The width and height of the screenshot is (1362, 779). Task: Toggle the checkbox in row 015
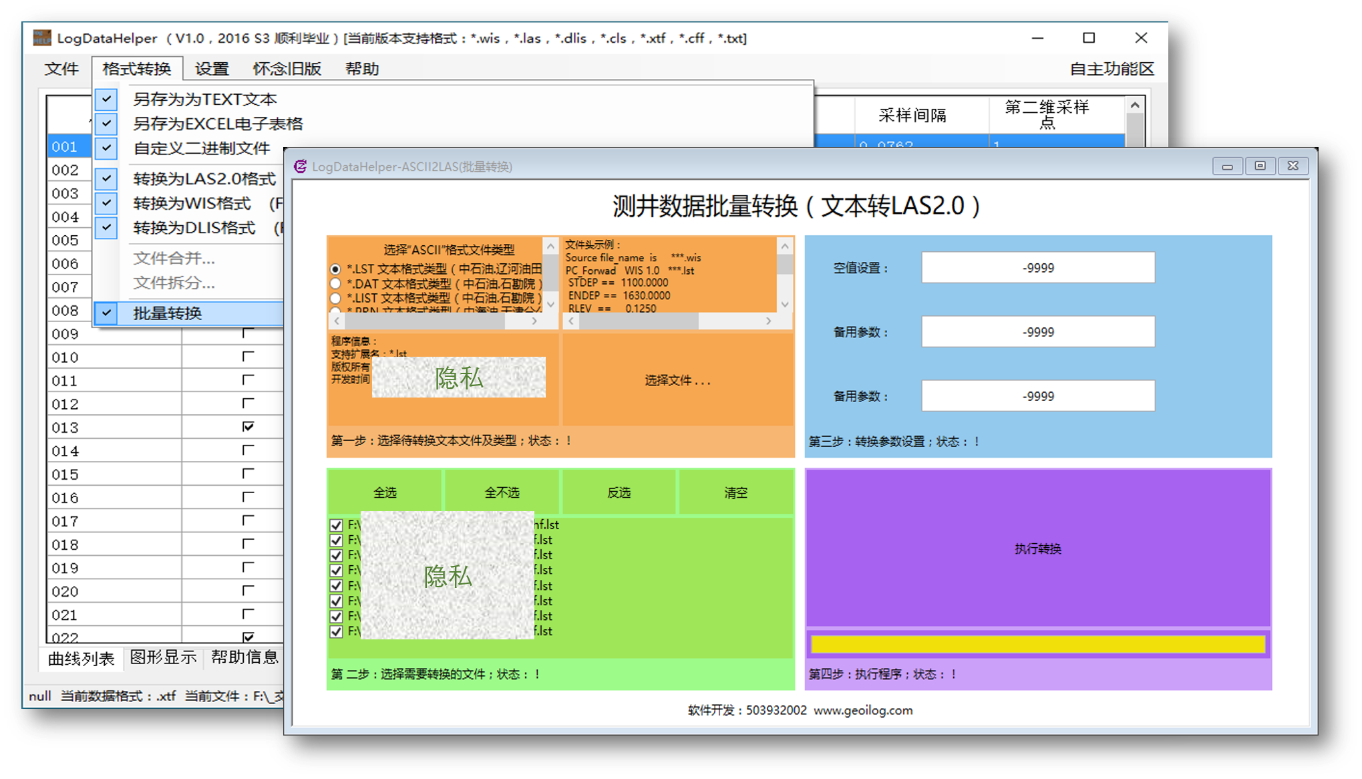pyautogui.click(x=248, y=473)
